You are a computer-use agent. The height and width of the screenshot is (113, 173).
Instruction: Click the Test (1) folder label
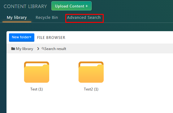coord(37,89)
